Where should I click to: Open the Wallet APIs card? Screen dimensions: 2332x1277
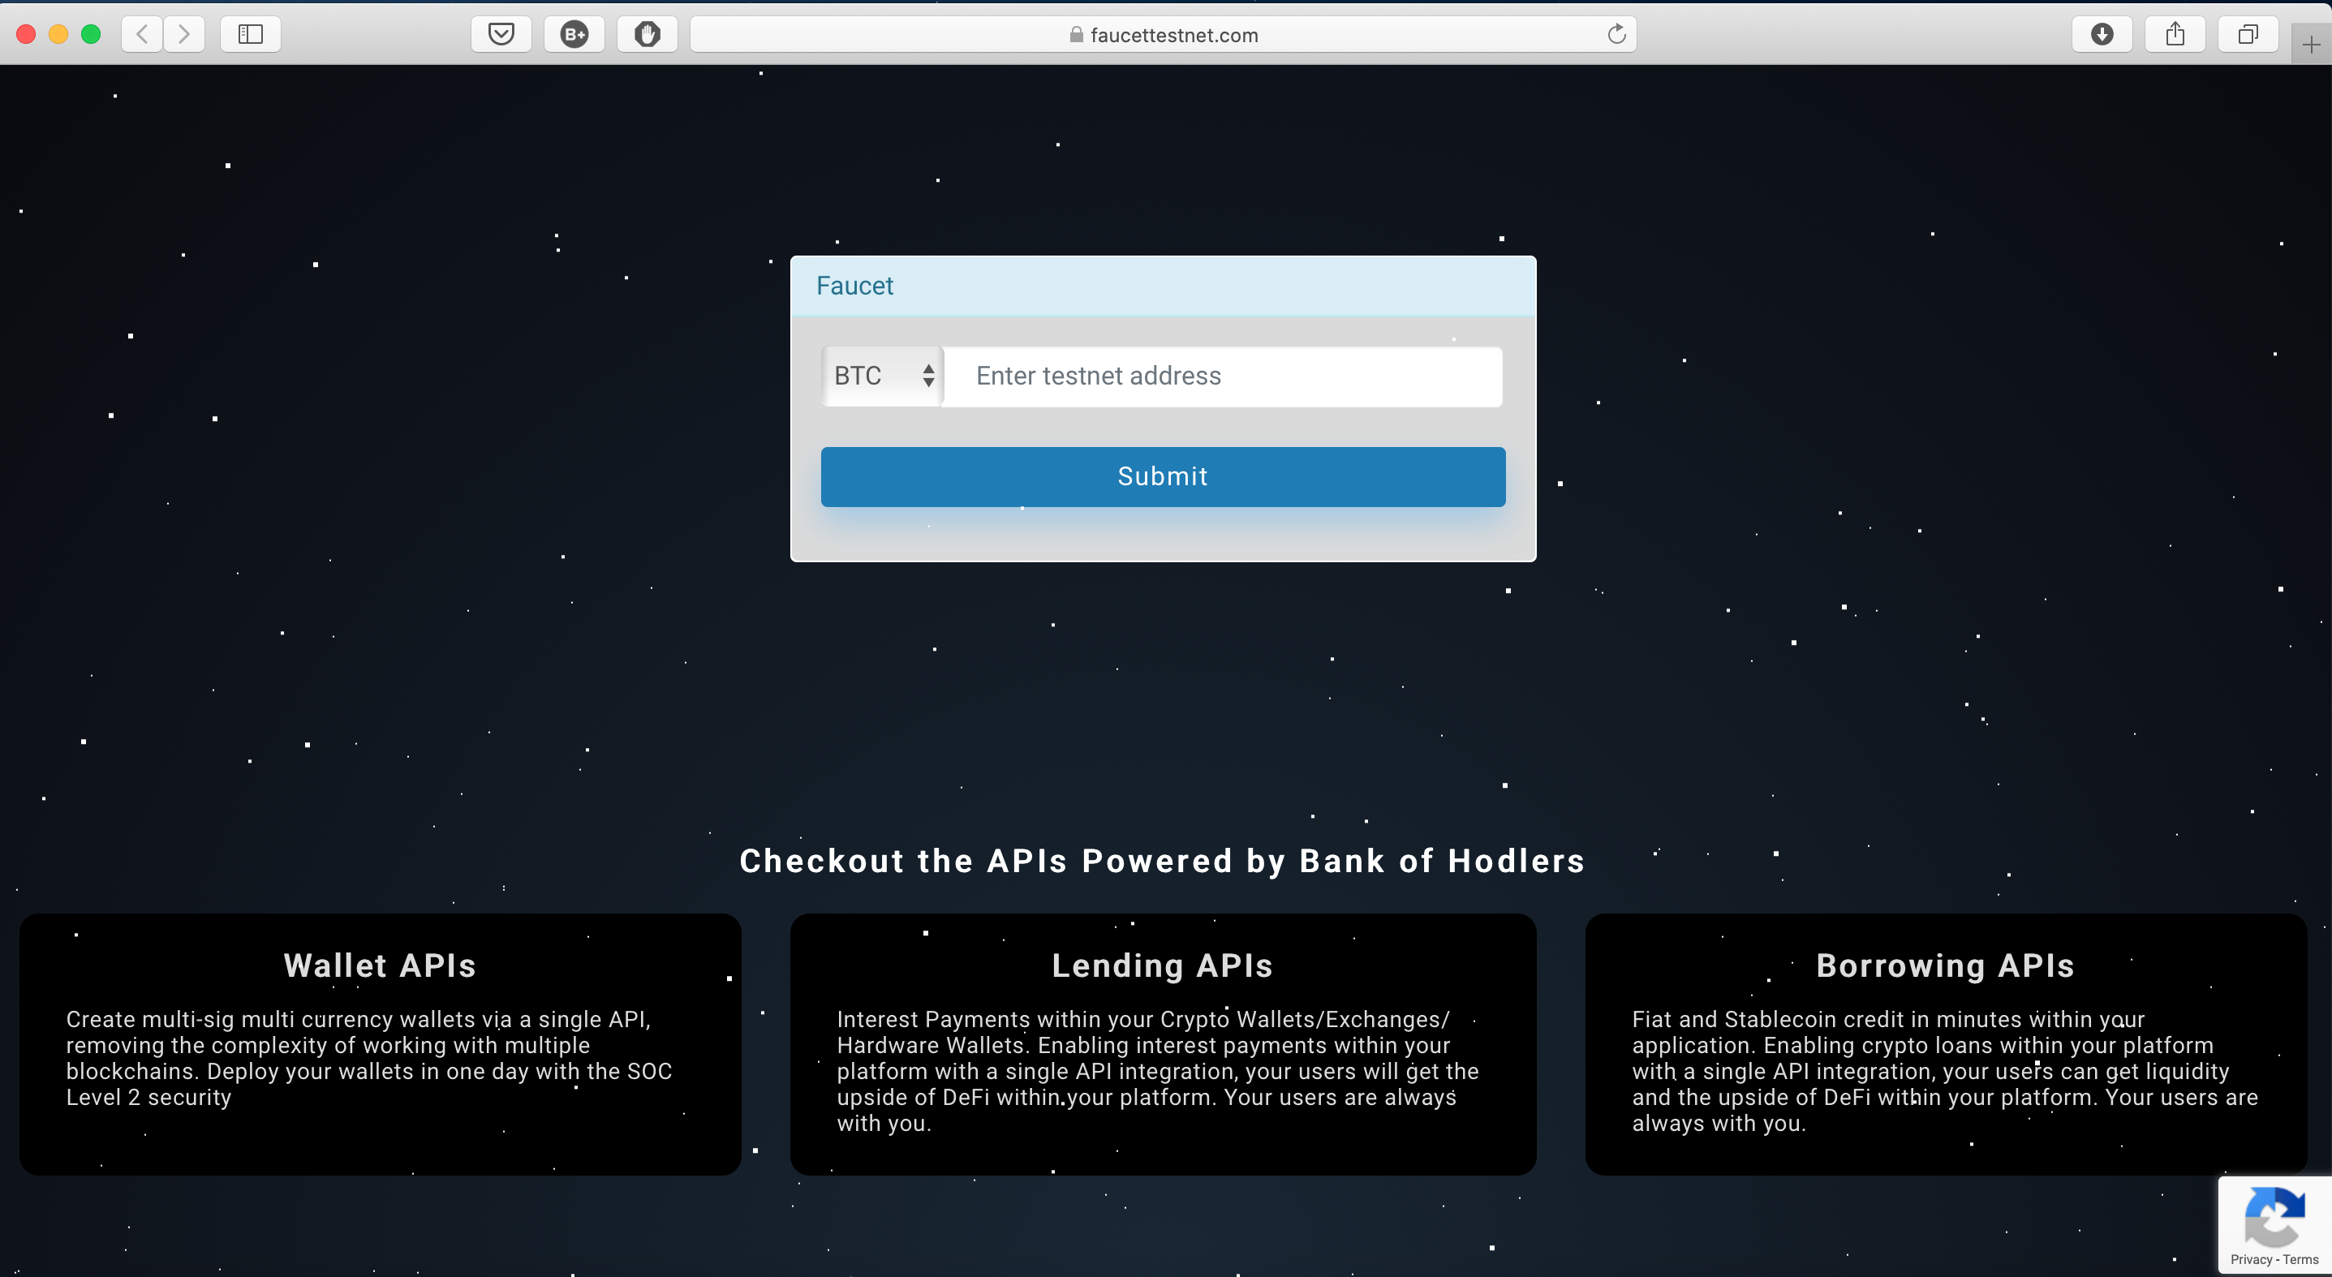coord(379,1043)
